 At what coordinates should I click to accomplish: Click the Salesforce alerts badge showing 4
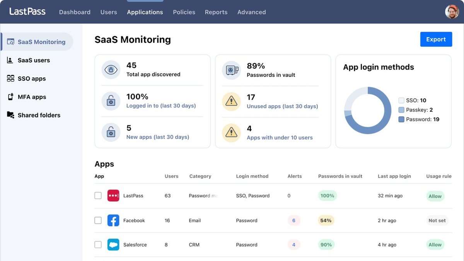294,245
